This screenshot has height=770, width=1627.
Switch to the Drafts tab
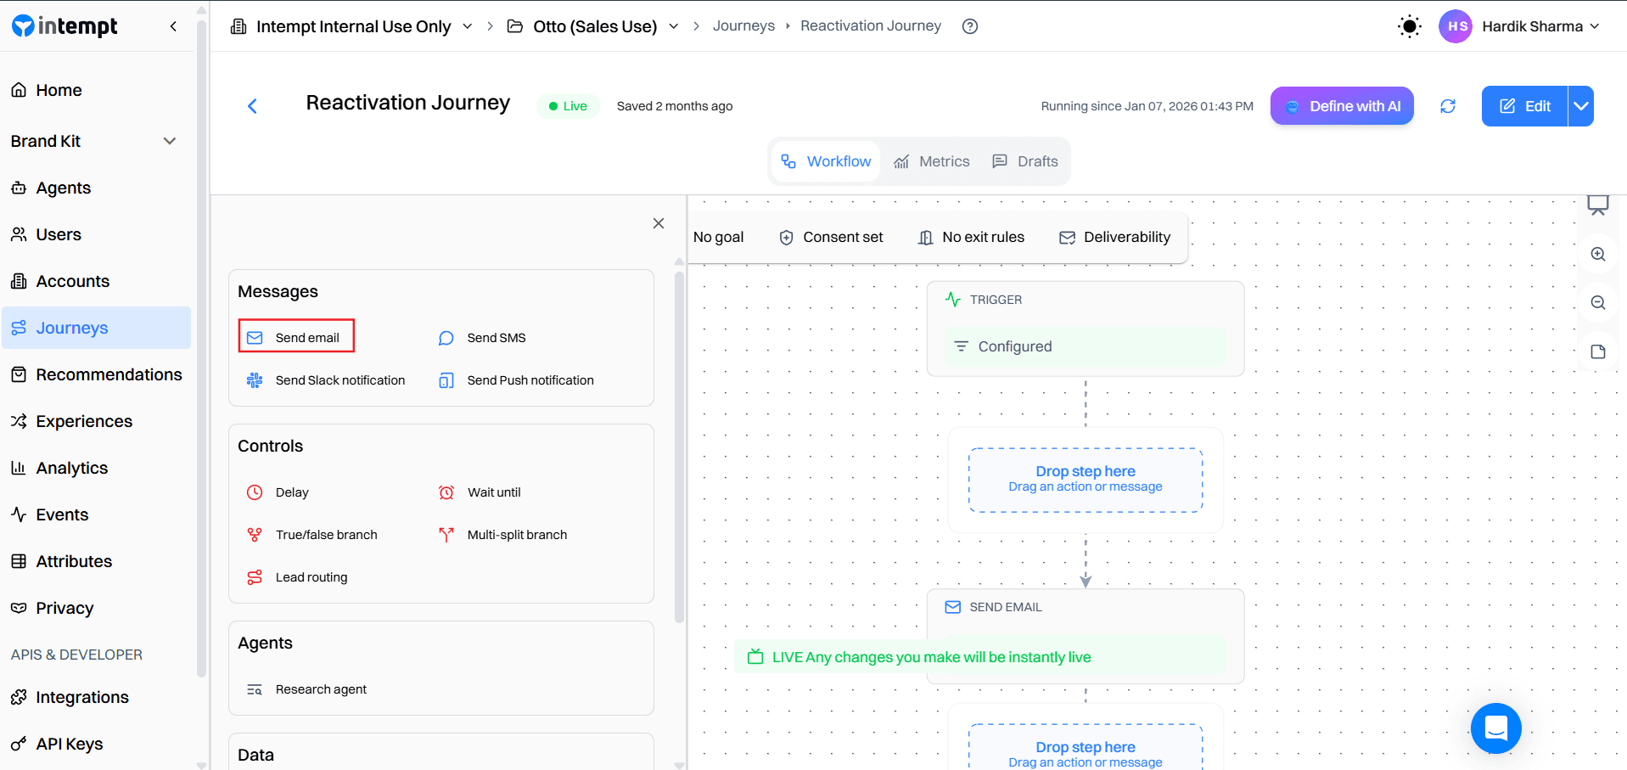[1025, 160]
